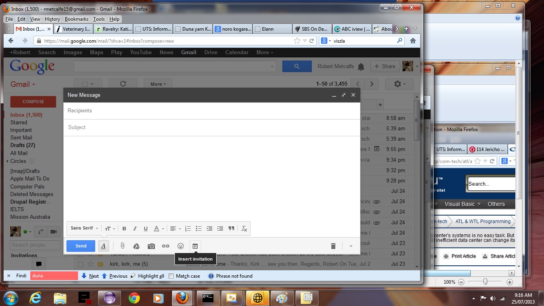Screen dimensions: 544x306
Task: Insert an emoticon into the message
Action: pyautogui.click(x=180, y=246)
